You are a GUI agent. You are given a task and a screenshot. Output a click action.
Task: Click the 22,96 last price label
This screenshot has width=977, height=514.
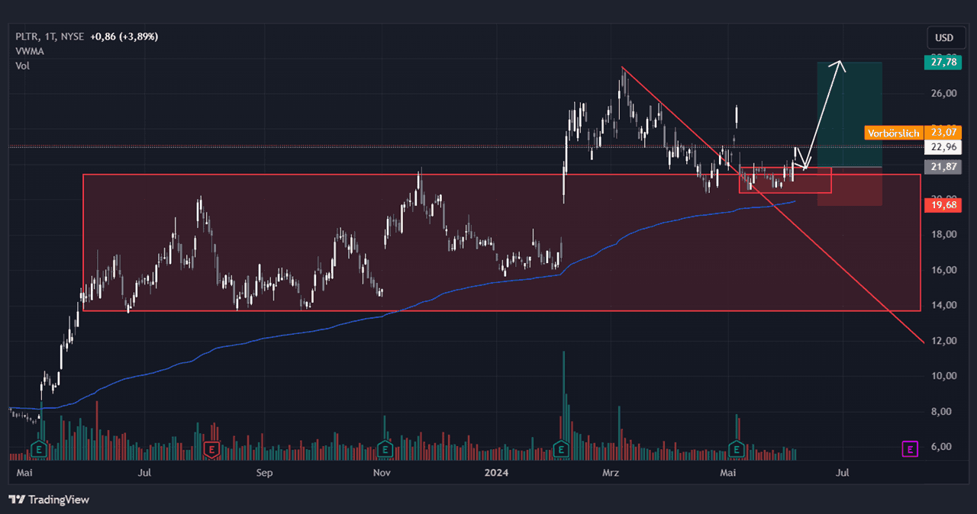point(944,147)
